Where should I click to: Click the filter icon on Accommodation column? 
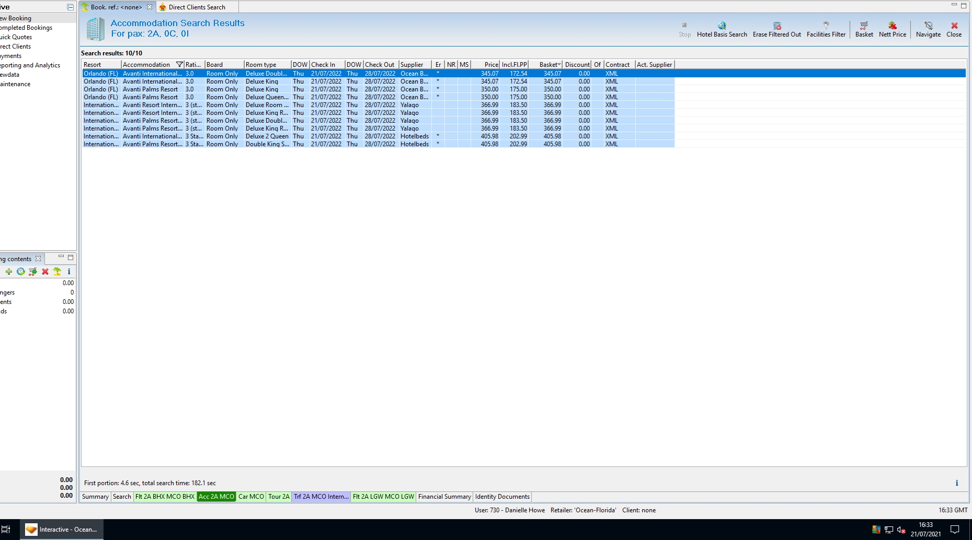(x=179, y=65)
